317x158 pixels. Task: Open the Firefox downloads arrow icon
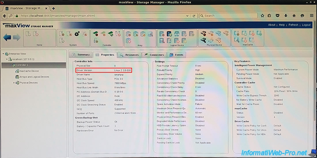tap(286, 16)
